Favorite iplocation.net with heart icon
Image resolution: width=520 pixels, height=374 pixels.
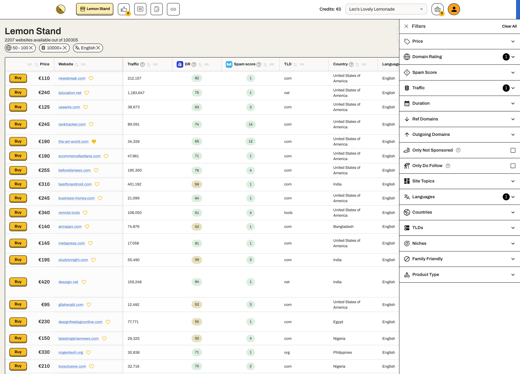[87, 93]
